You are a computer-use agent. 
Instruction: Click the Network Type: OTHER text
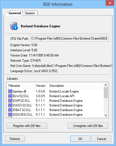pos(25,61)
